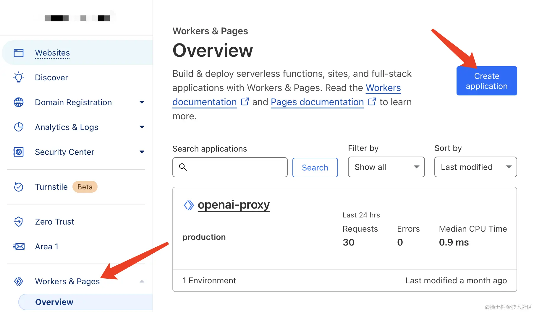Image resolution: width=534 pixels, height=312 pixels.
Task: Focus the Search applications text field
Action: click(234, 167)
